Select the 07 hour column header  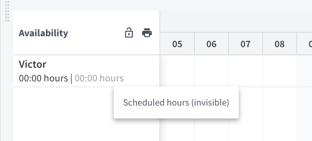coord(245,44)
